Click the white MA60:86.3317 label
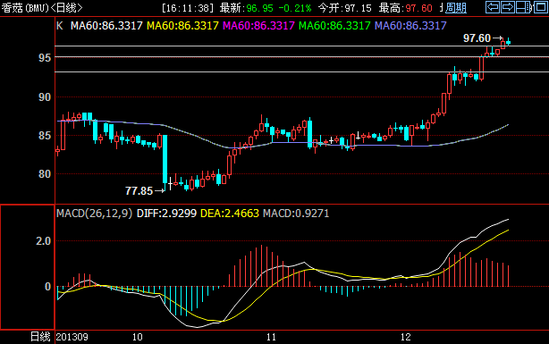Screen dimensions: 549x344 click(106, 26)
